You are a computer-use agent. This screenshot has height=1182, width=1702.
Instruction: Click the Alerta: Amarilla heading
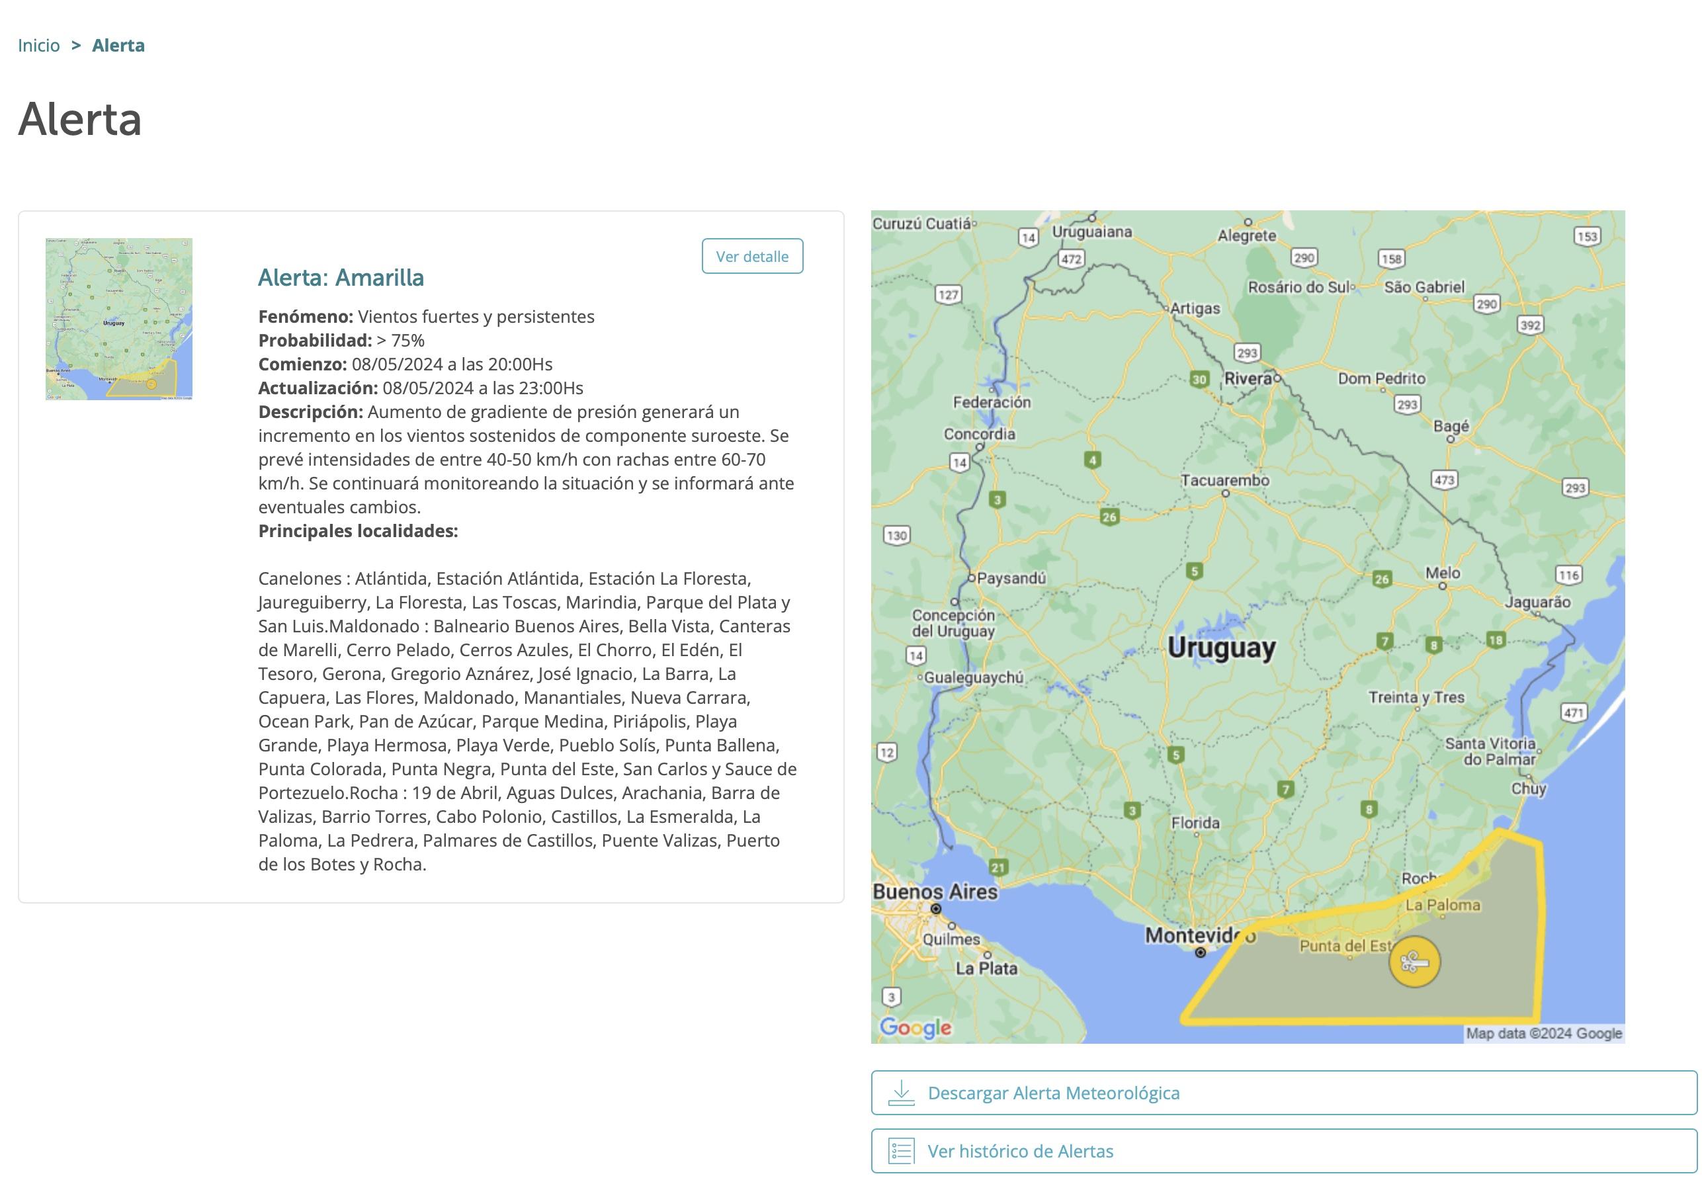pos(341,278)
